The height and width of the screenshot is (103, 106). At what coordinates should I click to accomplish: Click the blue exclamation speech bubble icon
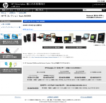pos(6,64)
